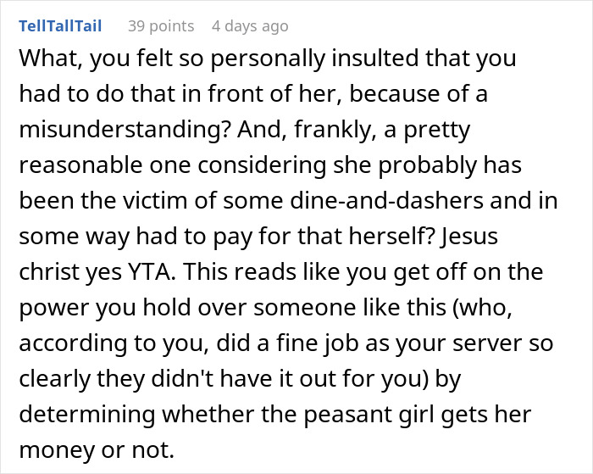Click the "4 days ago" timestamp
The image size is (593, 474).
(250, 26)
